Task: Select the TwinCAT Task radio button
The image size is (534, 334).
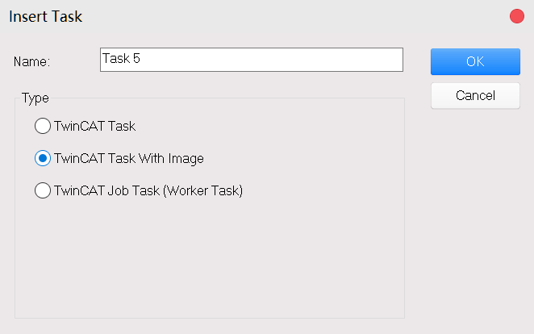Action: (x=42, y=126)
